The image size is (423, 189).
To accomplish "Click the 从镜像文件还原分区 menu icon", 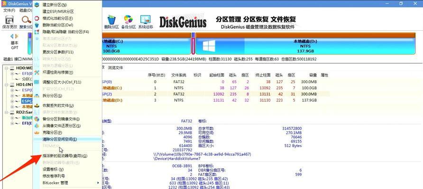I will click(x=37, y=126).
